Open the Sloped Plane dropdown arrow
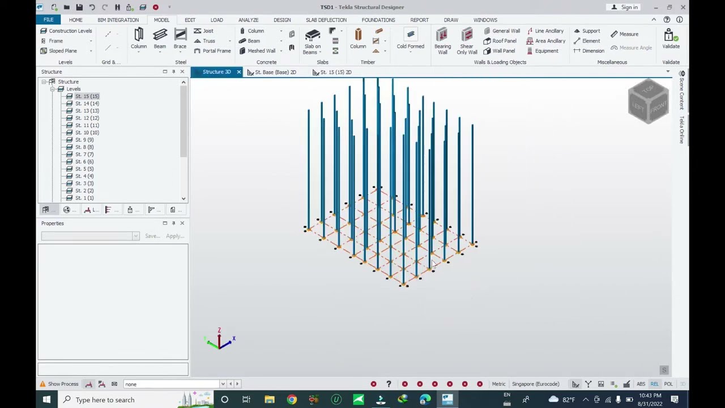725x408 pixels. (91, 51)
